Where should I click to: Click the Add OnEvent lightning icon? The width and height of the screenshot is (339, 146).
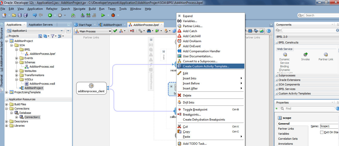tap(179, 46)
